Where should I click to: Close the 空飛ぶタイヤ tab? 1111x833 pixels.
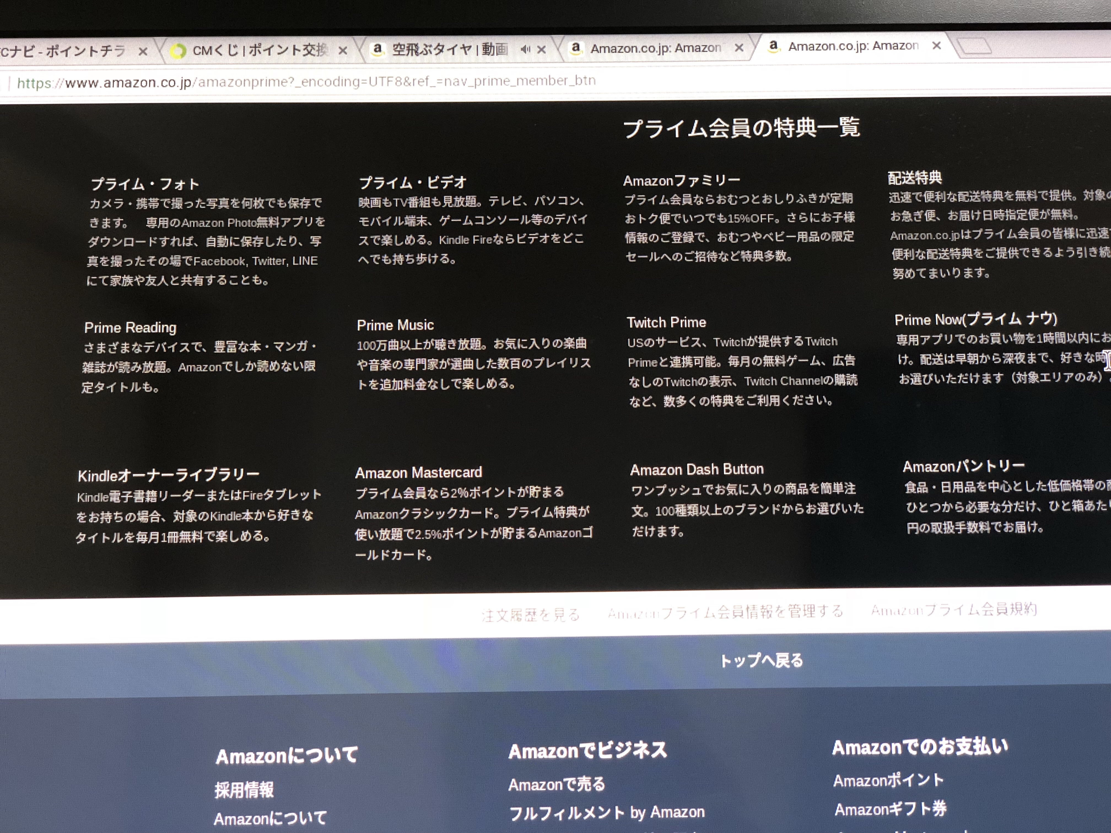pyautogui.click(x=541, y=50)
